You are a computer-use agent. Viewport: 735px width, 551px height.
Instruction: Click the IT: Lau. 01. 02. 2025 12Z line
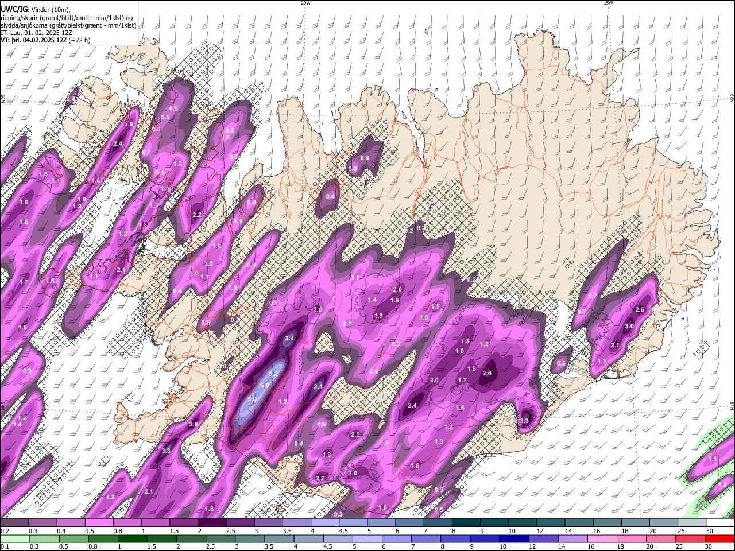[x=36, y=33]
